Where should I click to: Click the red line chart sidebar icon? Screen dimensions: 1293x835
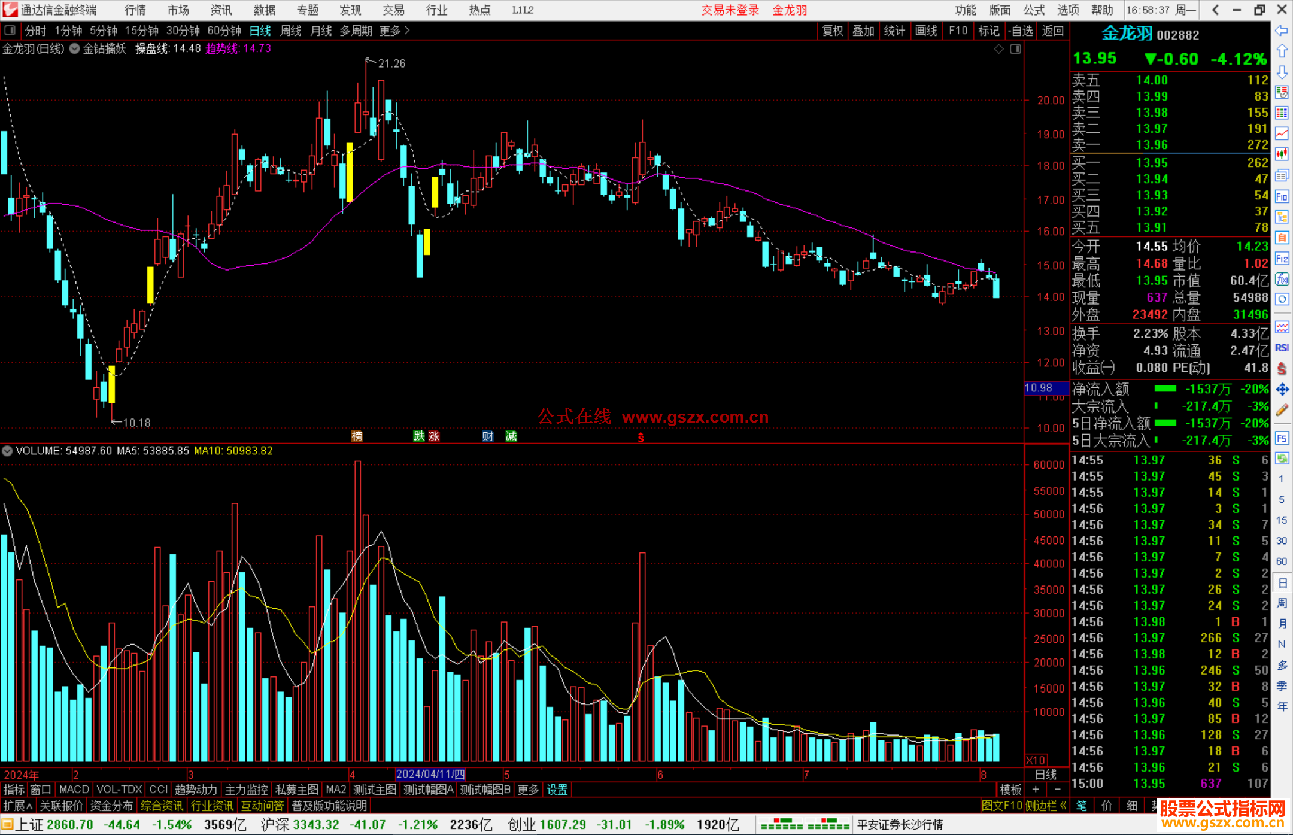(1282, 133)
